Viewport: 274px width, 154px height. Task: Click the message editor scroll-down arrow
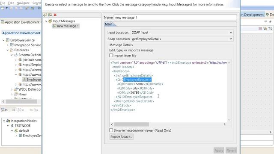[x=229, y=120]
